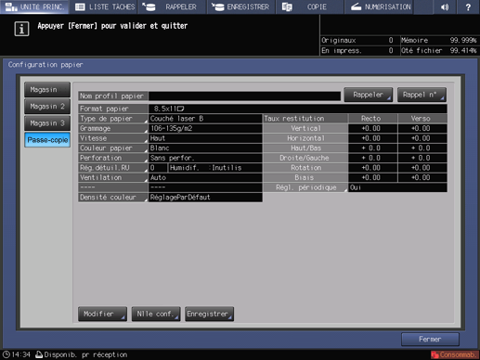Screen dimensions: 480x360
Task: Click the Blanc color value
Action: coord(205,148)
